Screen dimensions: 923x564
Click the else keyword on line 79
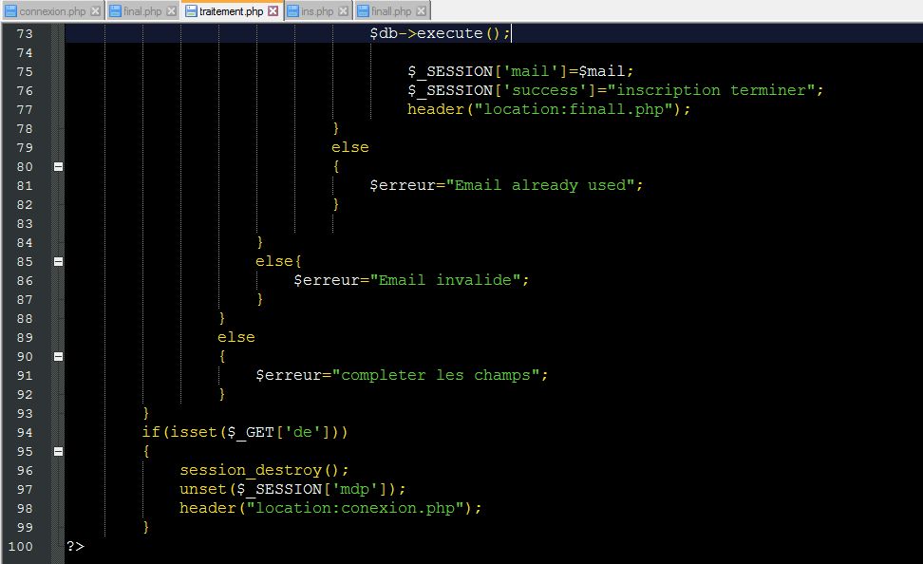click(350, 147)
